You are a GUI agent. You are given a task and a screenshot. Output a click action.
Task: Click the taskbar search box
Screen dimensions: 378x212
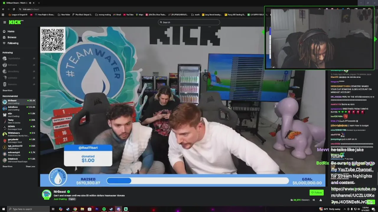coord(28,209)
